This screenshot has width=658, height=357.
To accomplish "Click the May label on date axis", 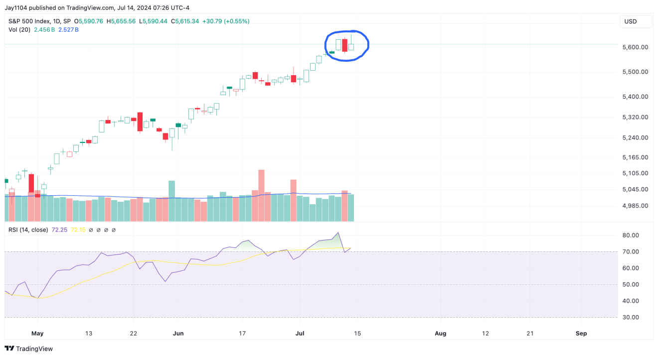I will pos(37,333).
